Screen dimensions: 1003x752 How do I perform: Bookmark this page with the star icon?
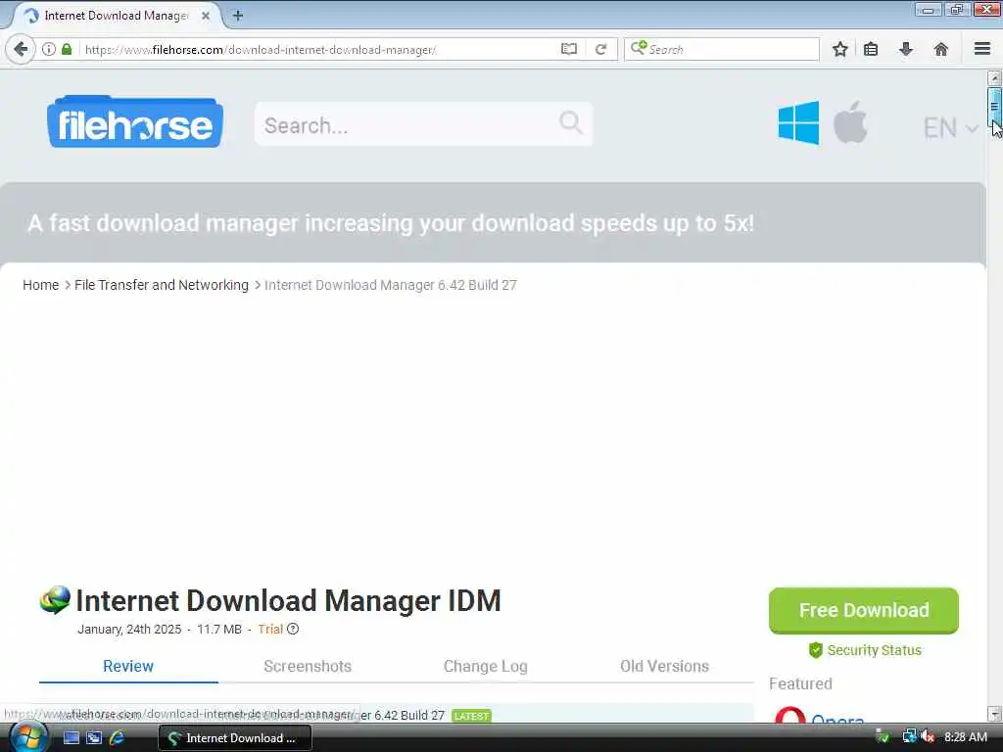click(839, 49)
